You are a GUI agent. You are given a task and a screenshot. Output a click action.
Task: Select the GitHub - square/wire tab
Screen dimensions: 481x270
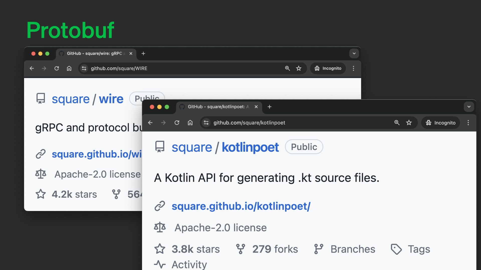click(94, 53)
